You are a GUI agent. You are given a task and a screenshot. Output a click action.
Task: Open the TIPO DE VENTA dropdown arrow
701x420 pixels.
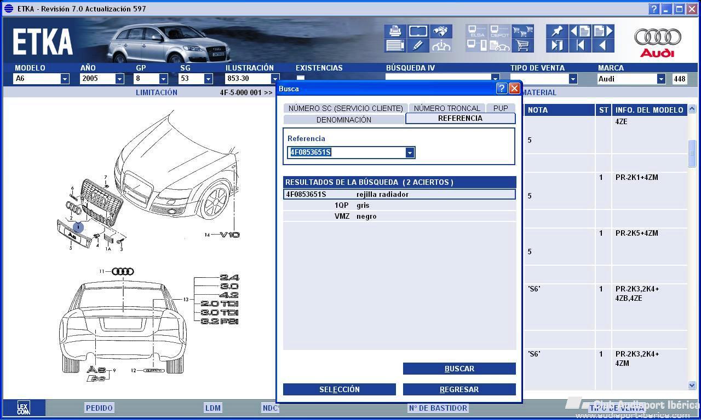point(573,79)
